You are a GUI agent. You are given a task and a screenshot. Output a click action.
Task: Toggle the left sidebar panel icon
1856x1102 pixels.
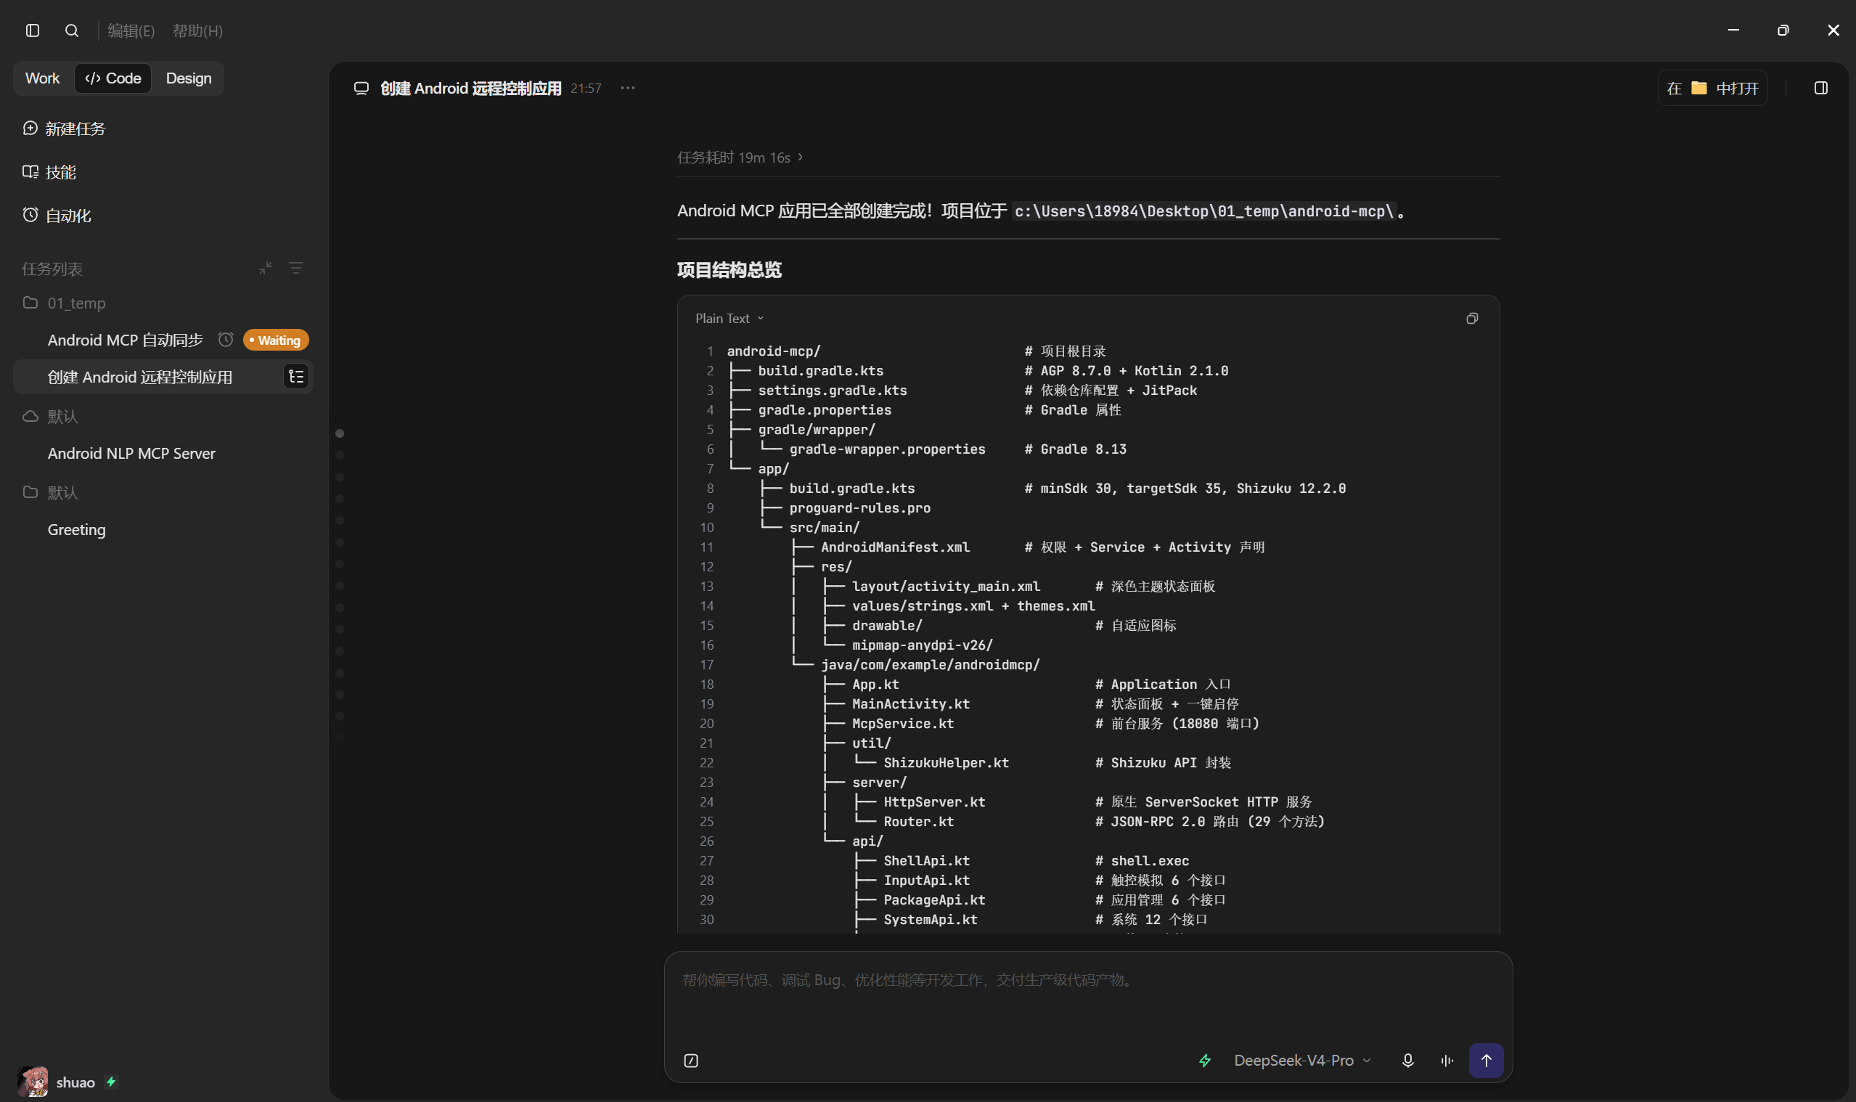pos(33,30)
